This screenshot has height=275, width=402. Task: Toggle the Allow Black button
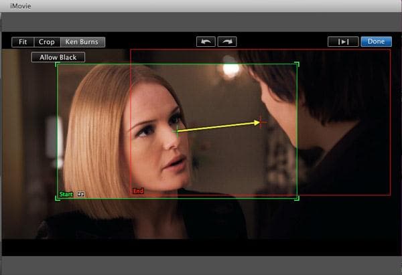[58, 57]
